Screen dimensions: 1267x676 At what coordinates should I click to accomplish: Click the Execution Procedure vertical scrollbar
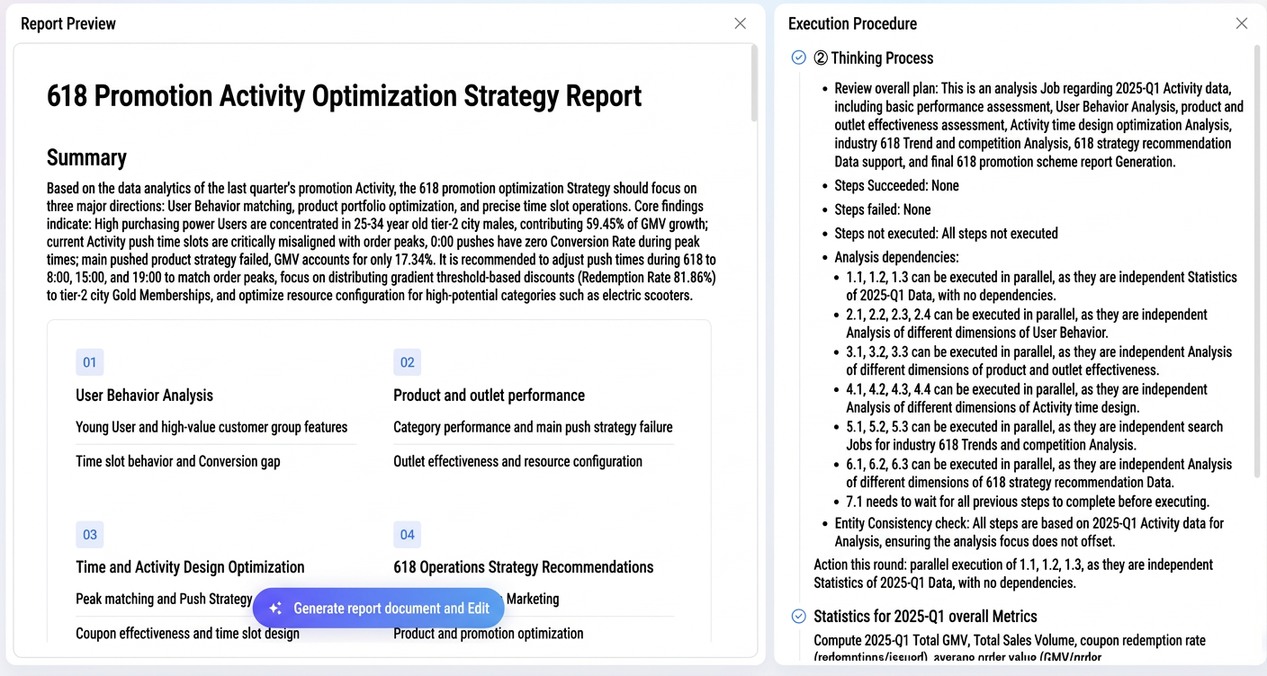point(1256,261)
